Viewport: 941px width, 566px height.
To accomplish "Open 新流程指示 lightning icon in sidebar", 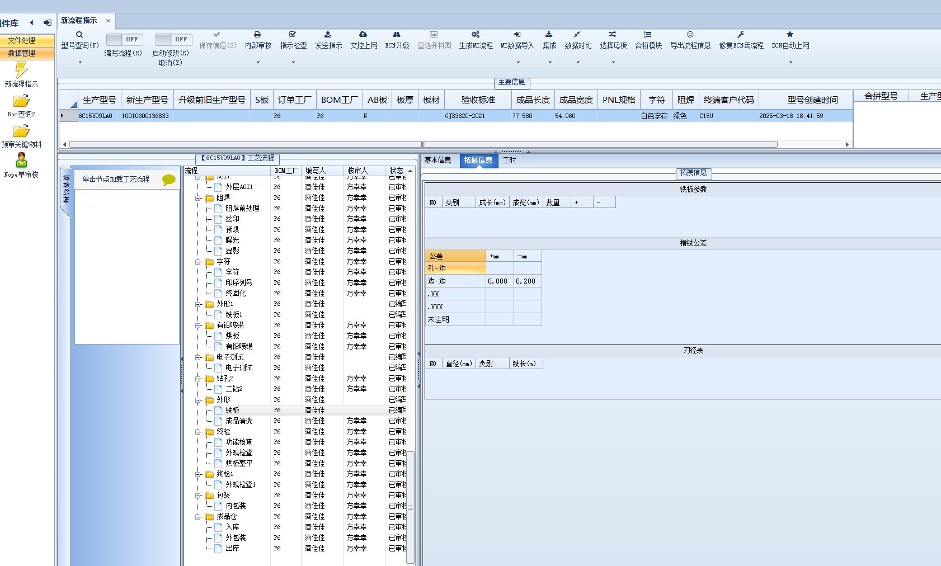I will click(x=21, y=69).
